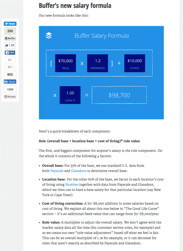Viewport: 183px width, 251px height.
Task: Save the article with the Pocket button
Action: tap(10, 96)
